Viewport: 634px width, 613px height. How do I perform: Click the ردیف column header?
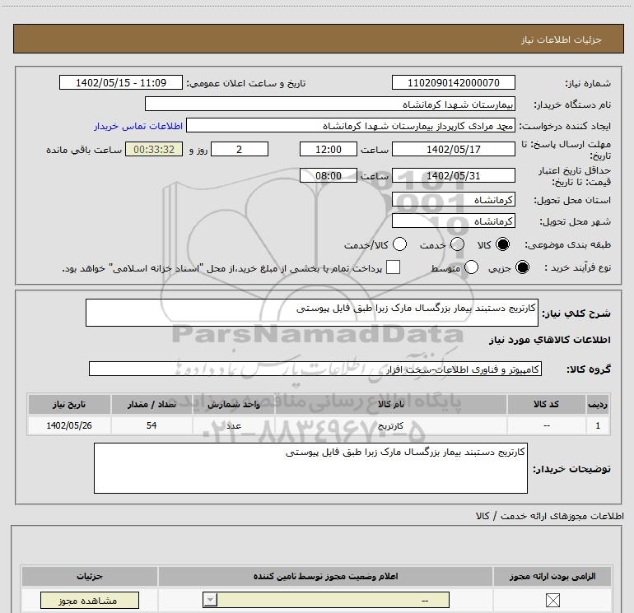tap(598, 404)
